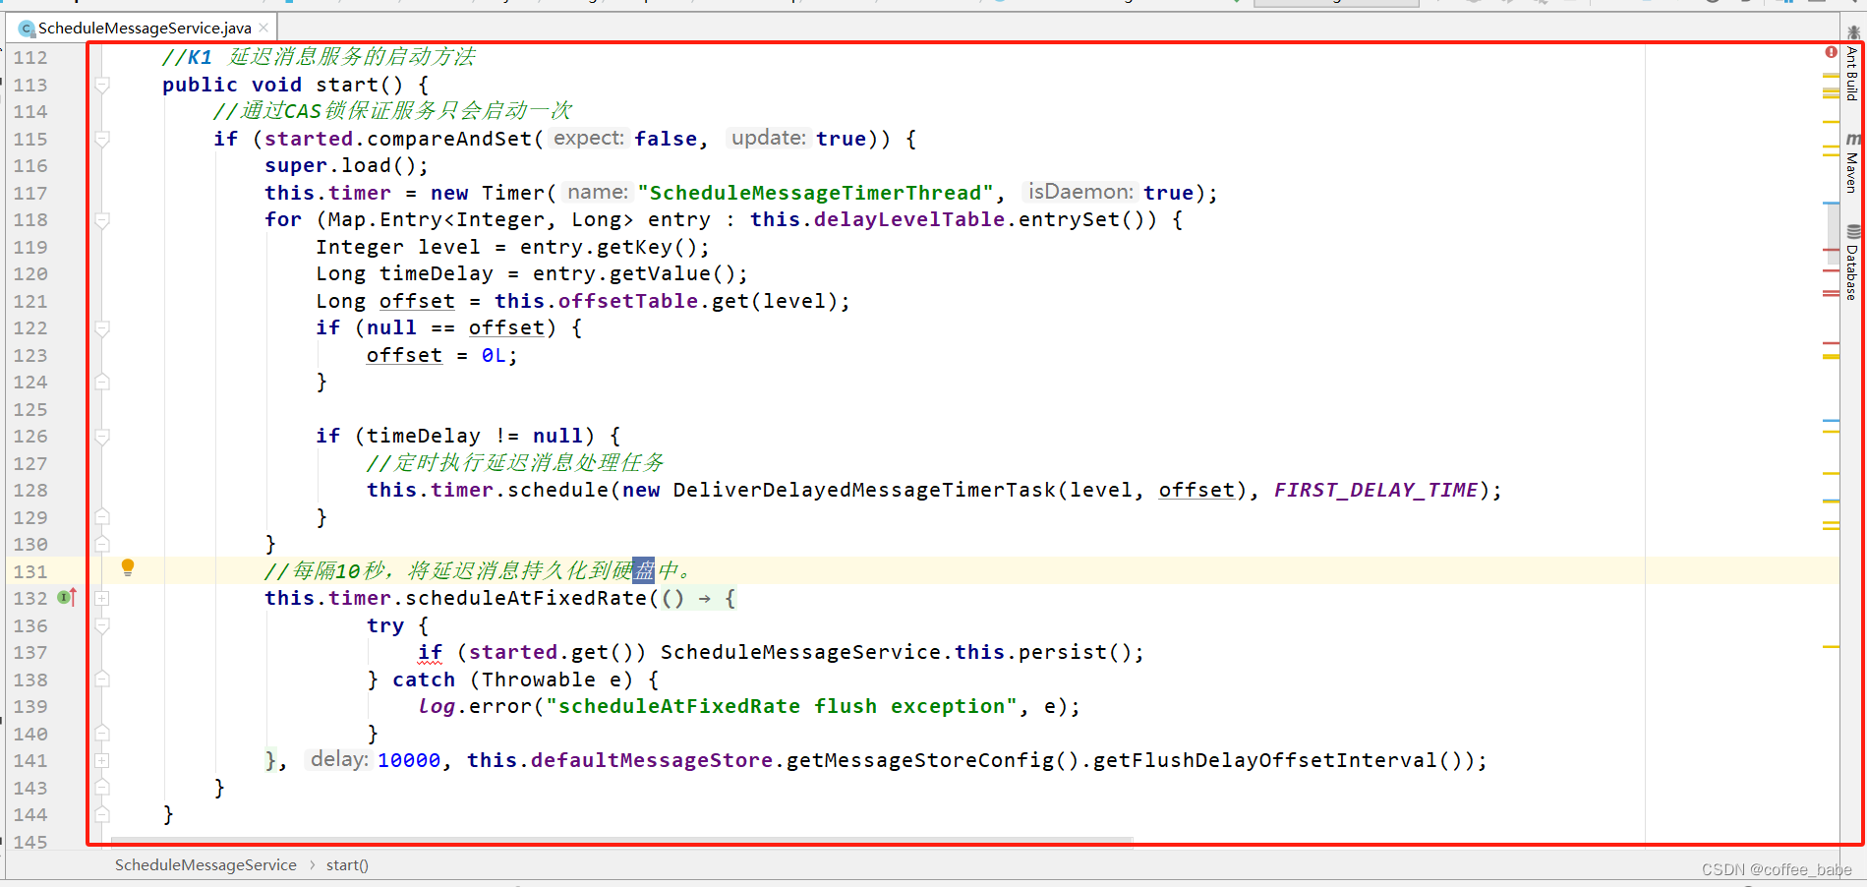Click the delayLevelTable field reference

click(909, 219)
